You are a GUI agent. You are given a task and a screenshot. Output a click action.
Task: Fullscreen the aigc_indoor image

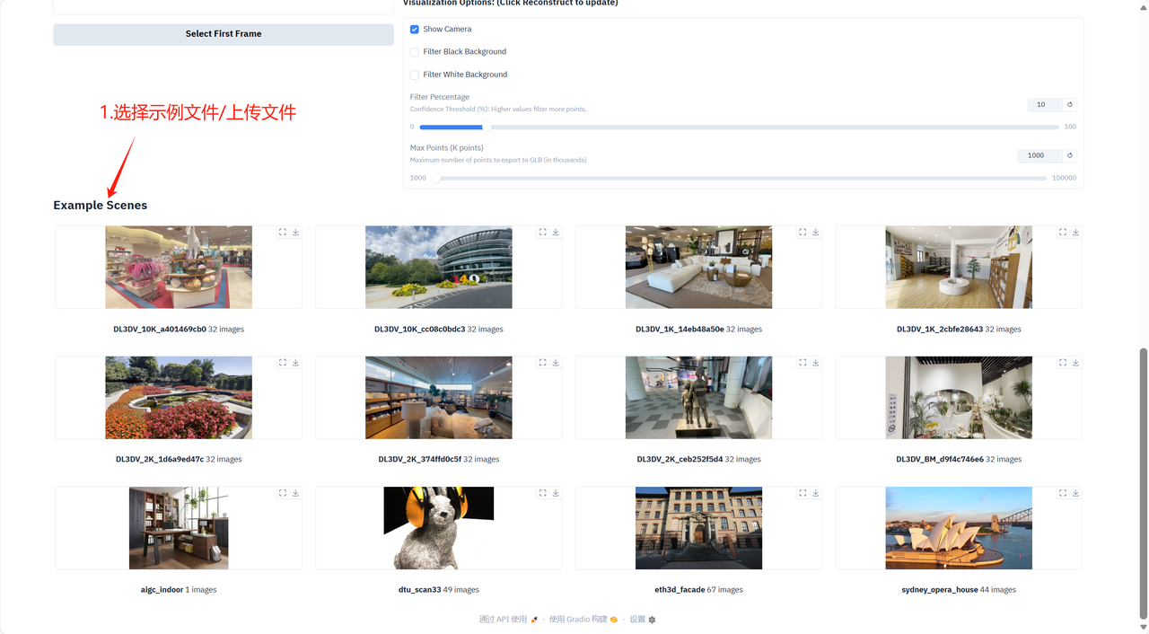click(283, 493)
